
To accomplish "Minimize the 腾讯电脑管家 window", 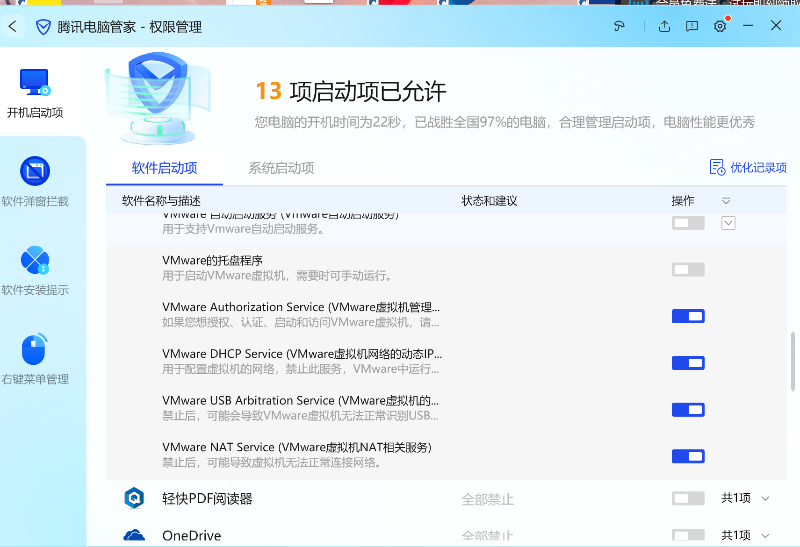I will point(748,26).
